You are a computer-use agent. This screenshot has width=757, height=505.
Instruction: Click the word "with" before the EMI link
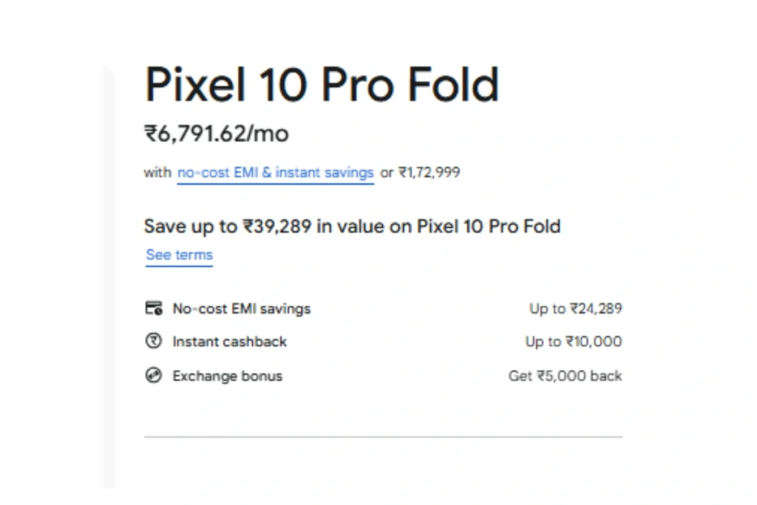[x=157, y=173]
